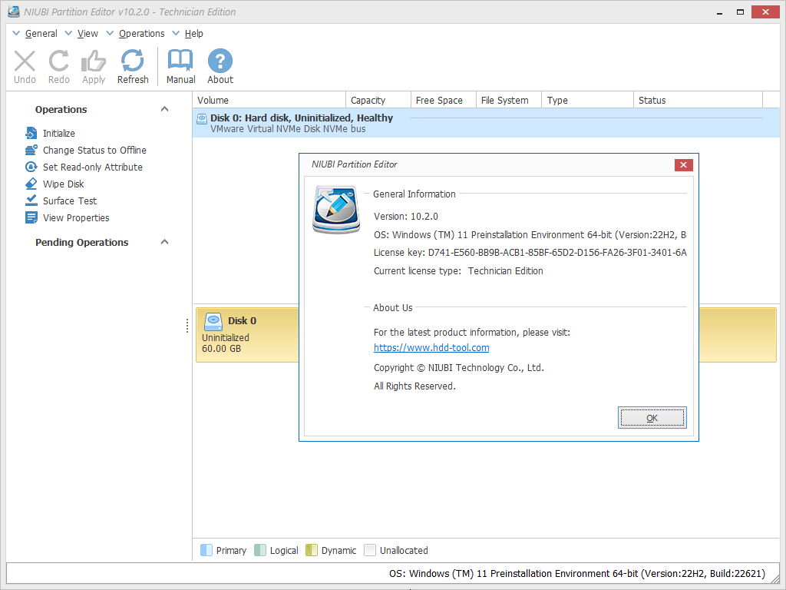Click the Primary legend color swatch
Screen dimensions: 786x590
[x=206, y=550]
